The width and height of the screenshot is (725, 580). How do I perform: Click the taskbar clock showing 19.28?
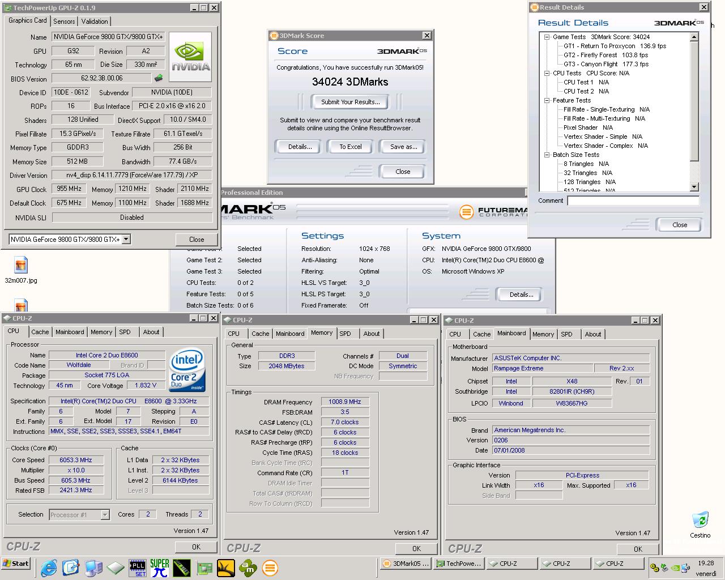[706, 563]
